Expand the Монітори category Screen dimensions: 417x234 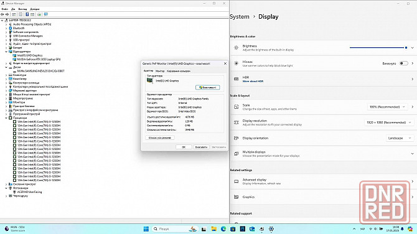[6, 102]
